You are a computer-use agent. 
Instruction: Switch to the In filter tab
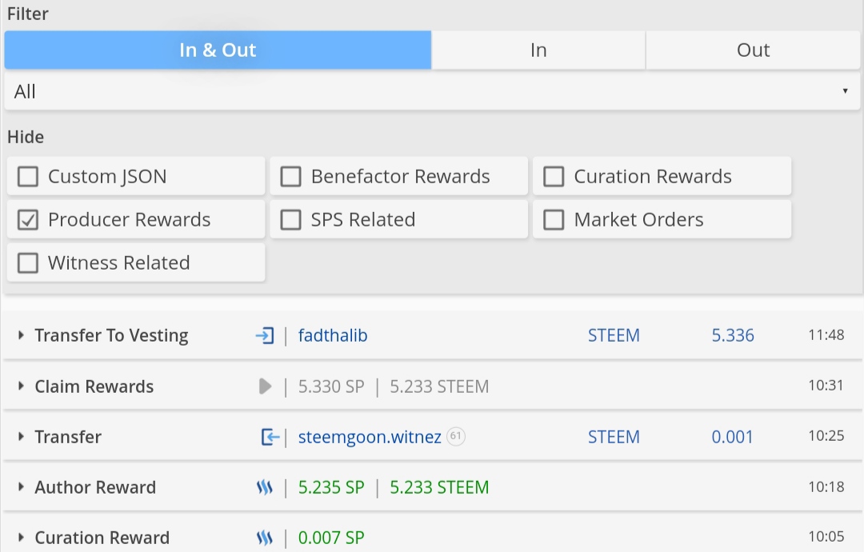538,50
